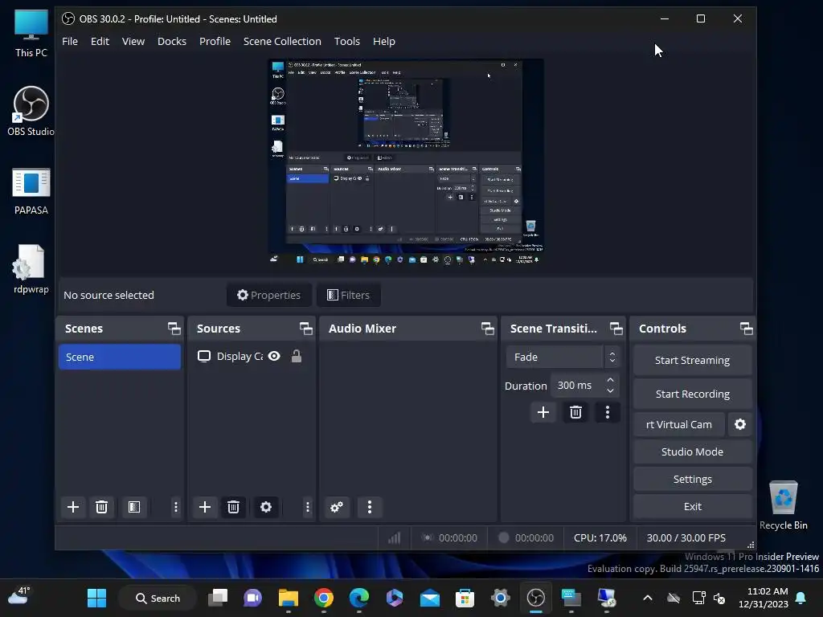Open Windows Settings gear in taskbar
Screen dimensions: 823x617
[x=500, y=598]
